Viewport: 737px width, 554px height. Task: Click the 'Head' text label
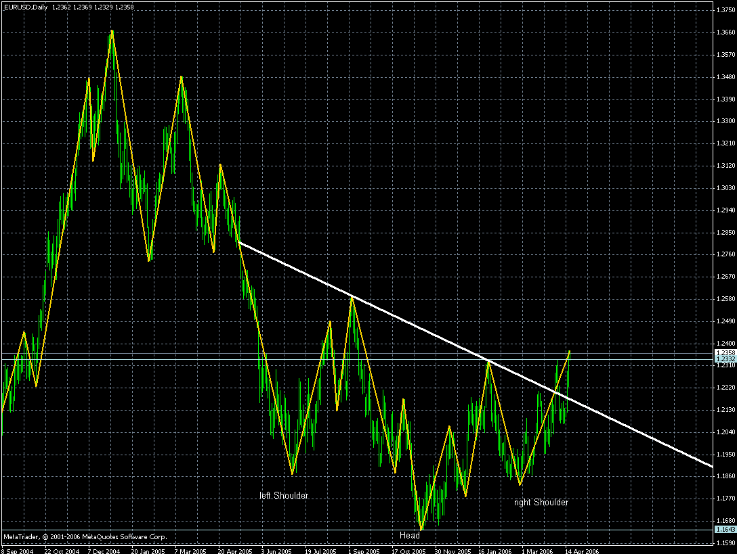click(409, 535)
